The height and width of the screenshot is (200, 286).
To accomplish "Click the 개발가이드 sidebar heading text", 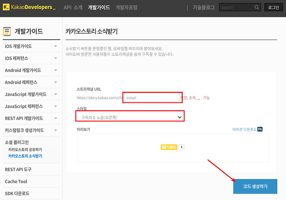I will [x=29, y=31].
